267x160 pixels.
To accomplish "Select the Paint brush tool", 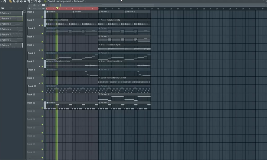I will (x=14, y=1).
